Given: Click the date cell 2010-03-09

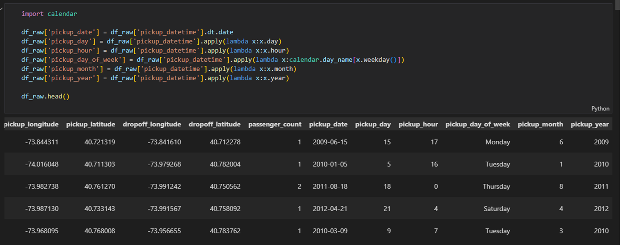Looking at the screenshot, I should 330,231.
